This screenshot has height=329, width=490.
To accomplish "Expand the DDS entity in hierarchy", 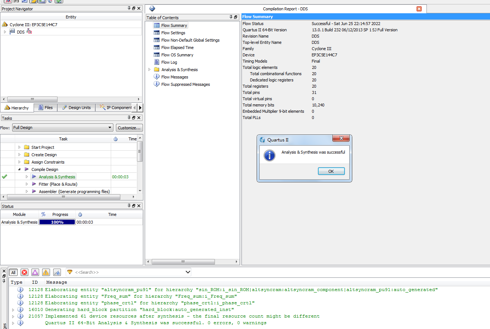I will (x=5, y=32).
